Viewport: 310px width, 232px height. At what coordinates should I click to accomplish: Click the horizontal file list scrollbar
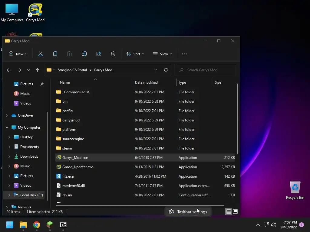[140, 205]
